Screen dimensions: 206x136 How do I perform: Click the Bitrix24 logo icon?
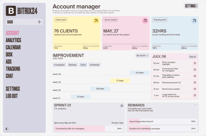click(11, 11)
